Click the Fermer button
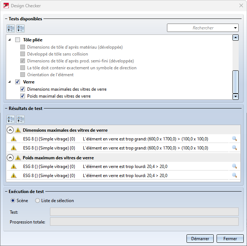Viewport: 247px width, 246px height. pyautogui.click(x=230, y=239)
